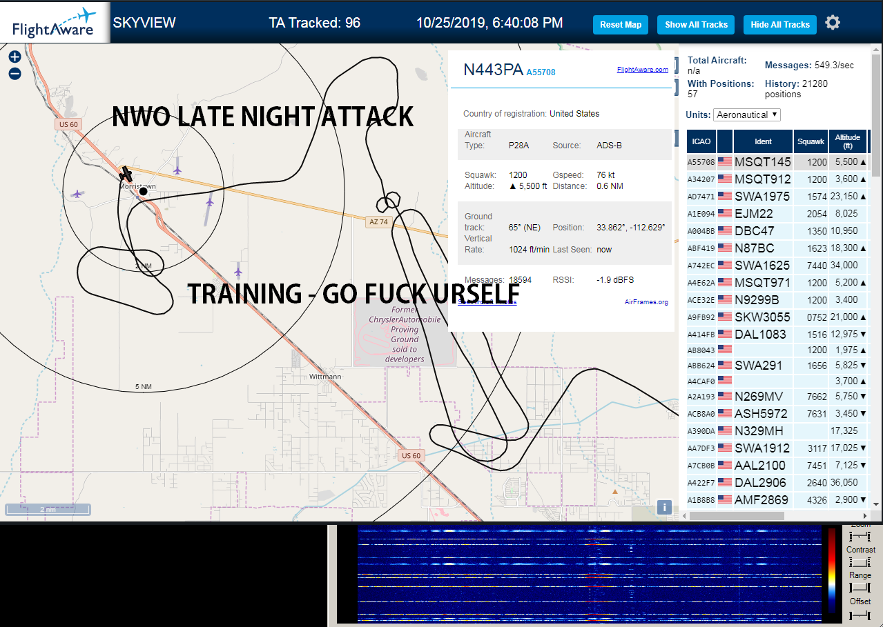Click the blue spectrum waterfall display
Image resolution: width=883 pixels, height=627 pixels.
(x=589, y=575)
